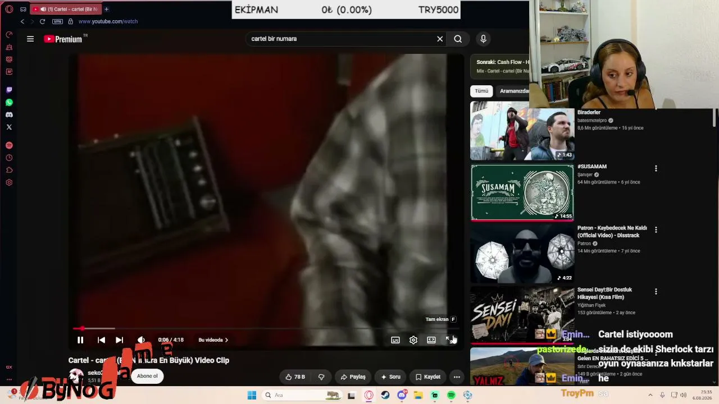Open the Patron Disstrack video thumbnail
Image resolution: width=719 pixels, height=404 pixels.
tap(522, 254)
